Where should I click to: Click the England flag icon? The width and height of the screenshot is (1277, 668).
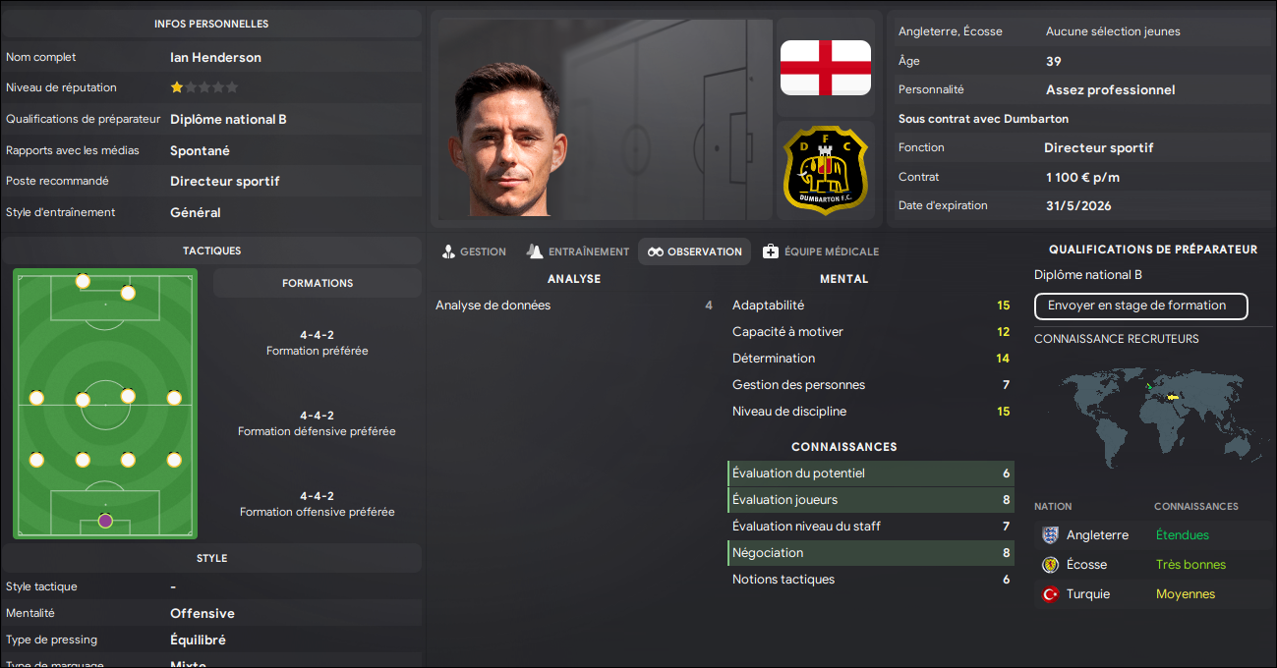825,68
